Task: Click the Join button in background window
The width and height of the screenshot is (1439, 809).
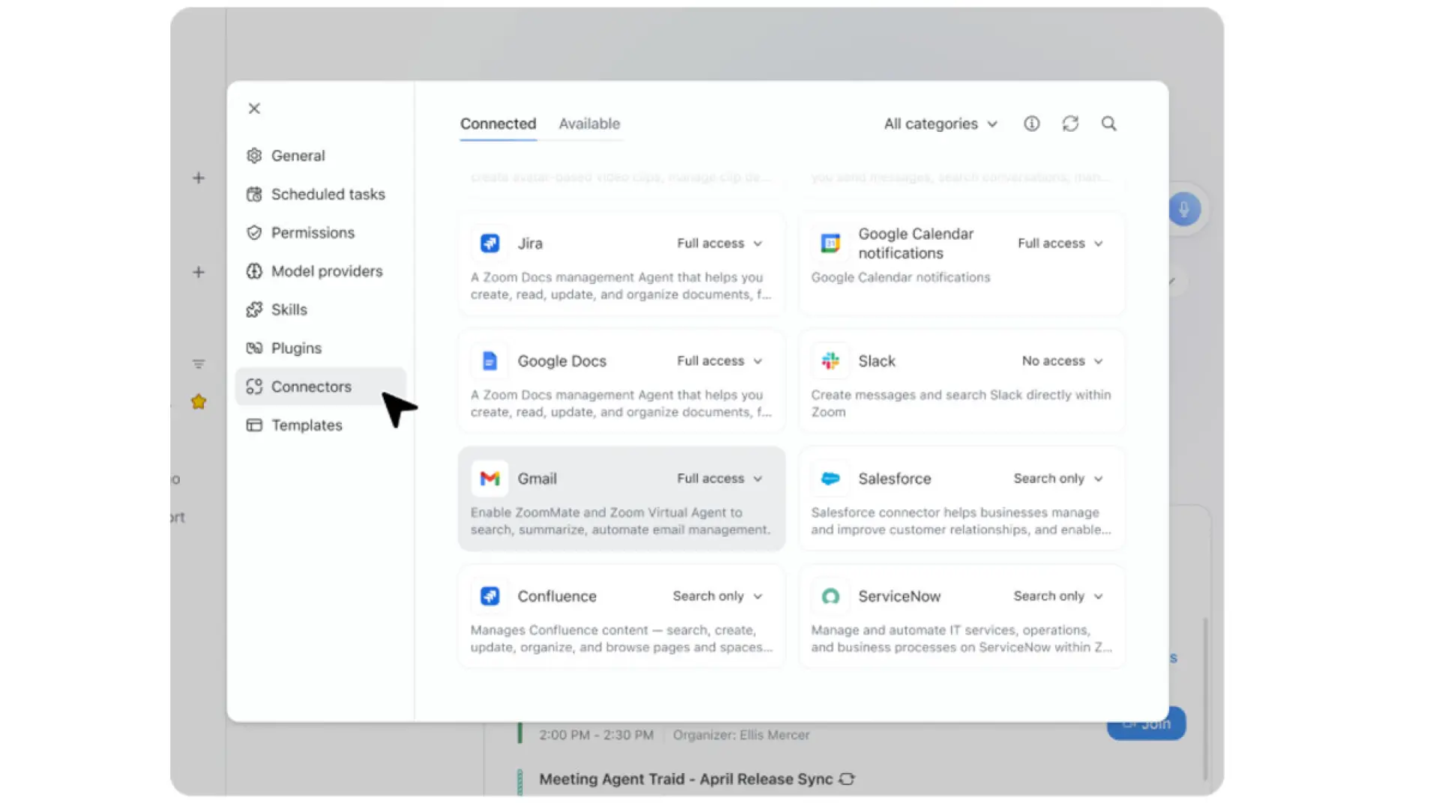Action: [x=1147, y=724]
